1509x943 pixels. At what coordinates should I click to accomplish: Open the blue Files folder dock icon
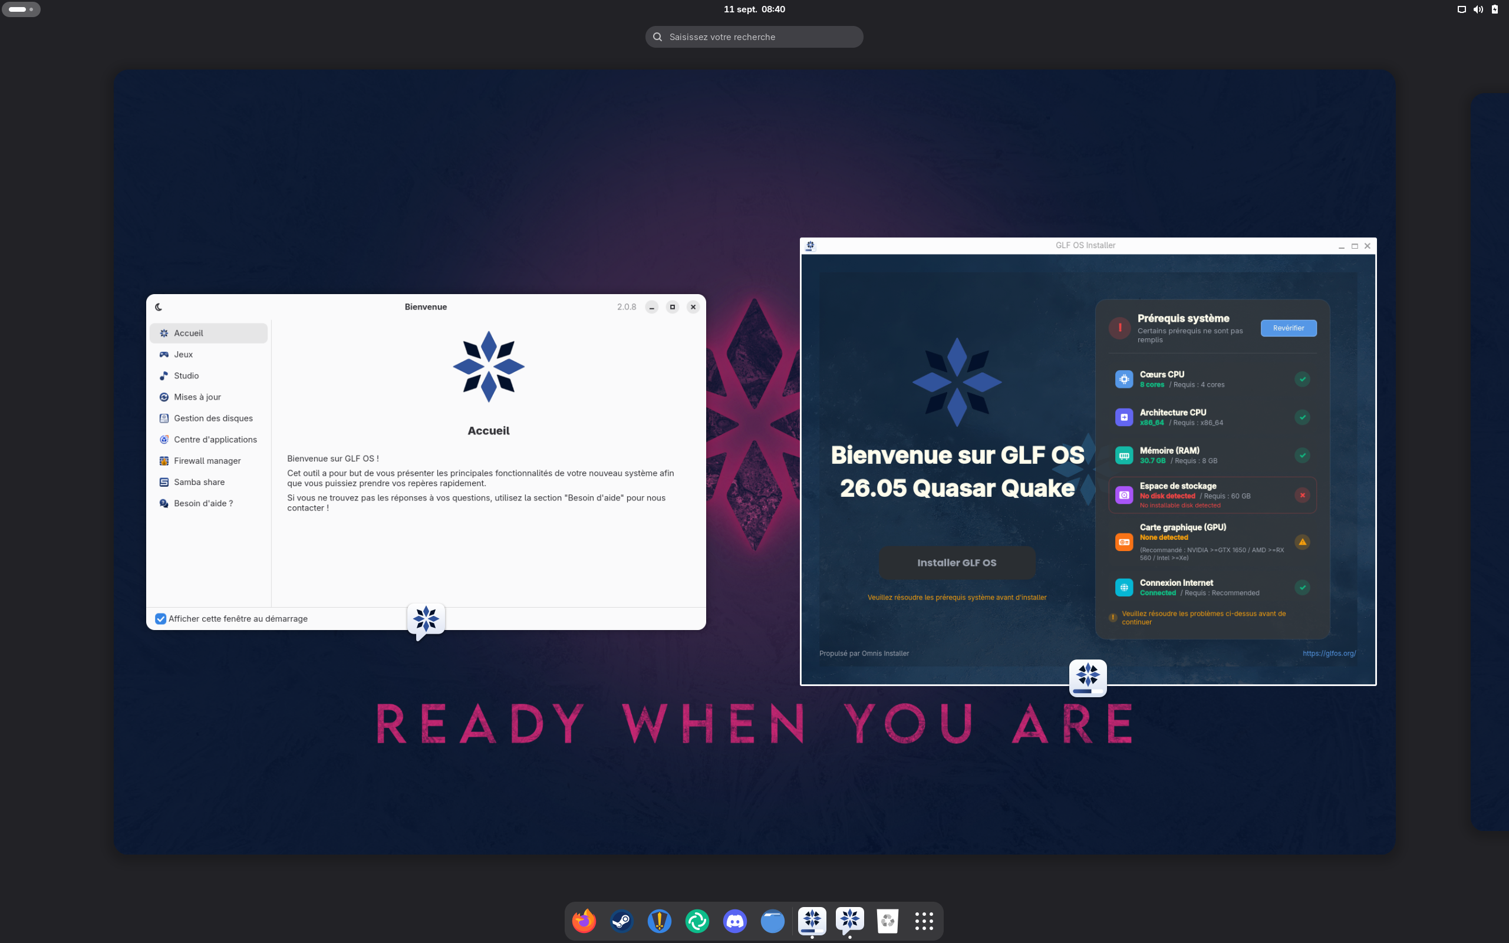click(x=773, y=921)
